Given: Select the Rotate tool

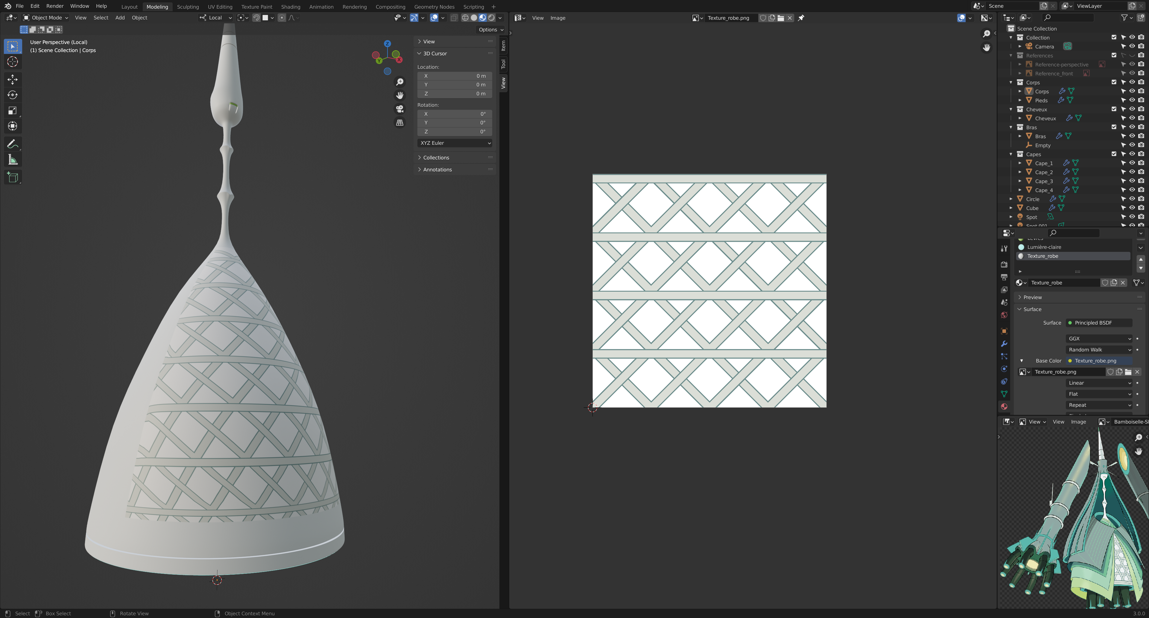Looking at the screenshot, I should pyautogui.click(x=13, y=95).
